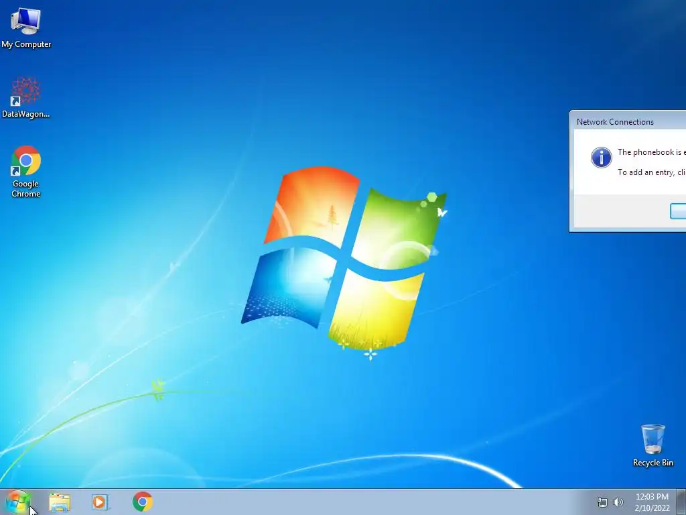Viewport: 686px width, 515px height.
Task: Click the Show desktop strip
Action: click(x=681, y=502)
